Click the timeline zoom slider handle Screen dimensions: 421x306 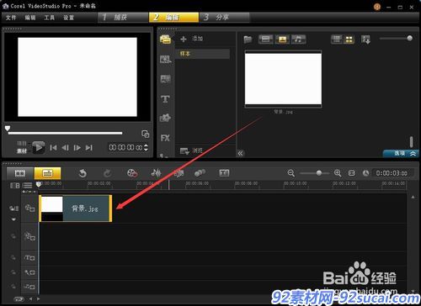click(319, 173)
